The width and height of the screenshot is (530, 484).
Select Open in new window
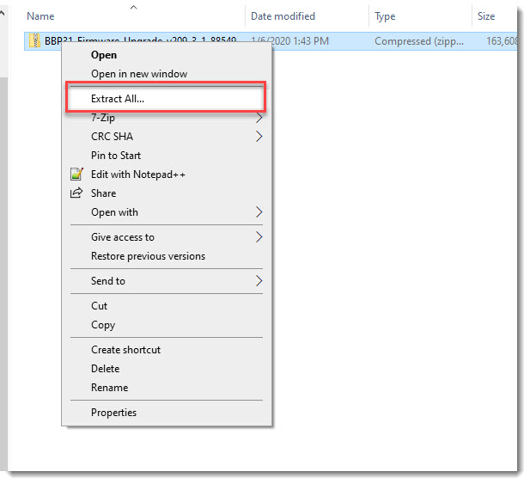(x=138, y=74)
